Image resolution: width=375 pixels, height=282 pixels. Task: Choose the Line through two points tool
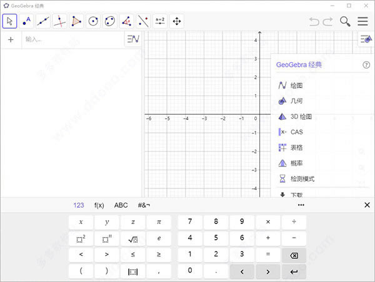(x=43, y=21)
